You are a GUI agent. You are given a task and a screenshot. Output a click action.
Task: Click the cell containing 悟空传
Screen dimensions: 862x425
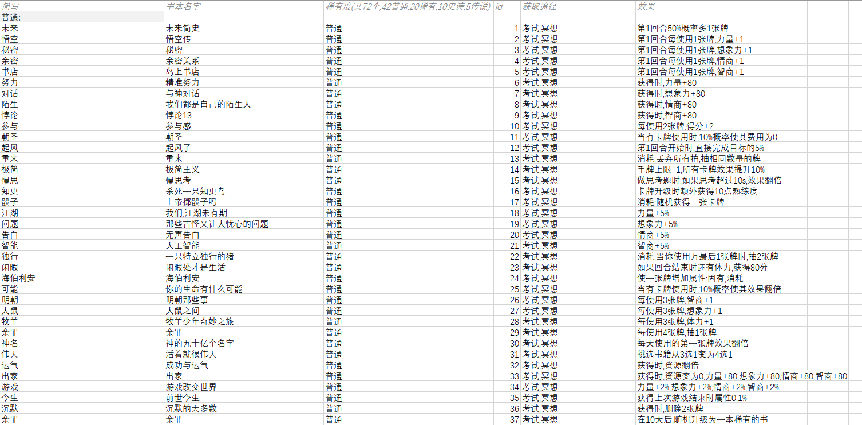[x=244, y=39]
